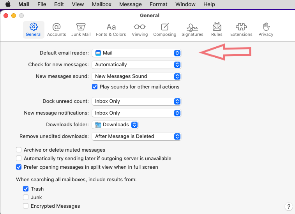Open the Signatures pane
This screenshot has width=295, height=214.
pos(192,30)
